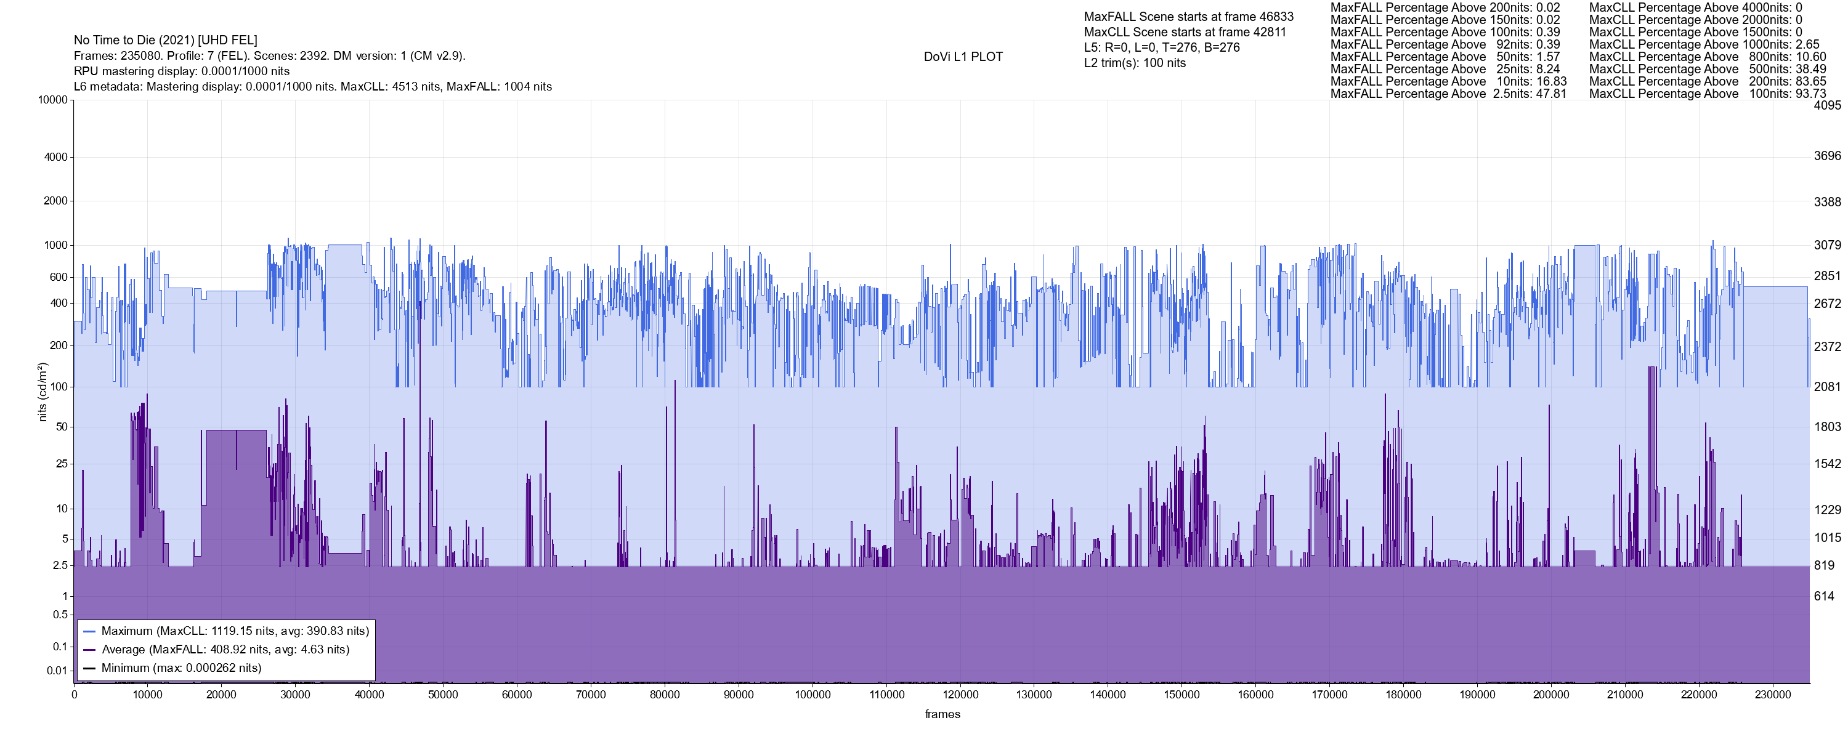This screenshot has height=739, width=1848.
Task: Click the 230000 frame tick label
Action: click(1773, 695)
